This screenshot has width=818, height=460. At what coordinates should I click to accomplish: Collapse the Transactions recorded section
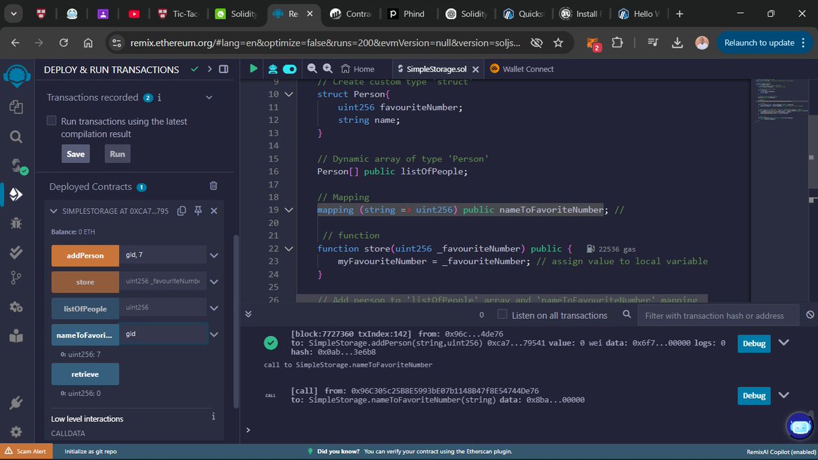click(209, 97)
